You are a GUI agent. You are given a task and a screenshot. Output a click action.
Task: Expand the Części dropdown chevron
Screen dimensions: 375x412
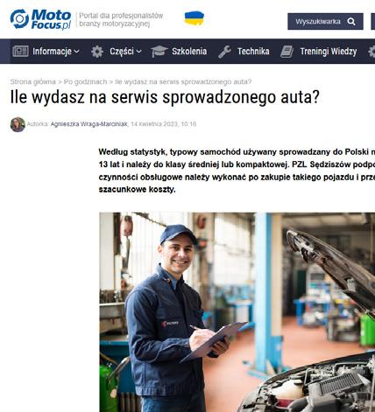139,52
